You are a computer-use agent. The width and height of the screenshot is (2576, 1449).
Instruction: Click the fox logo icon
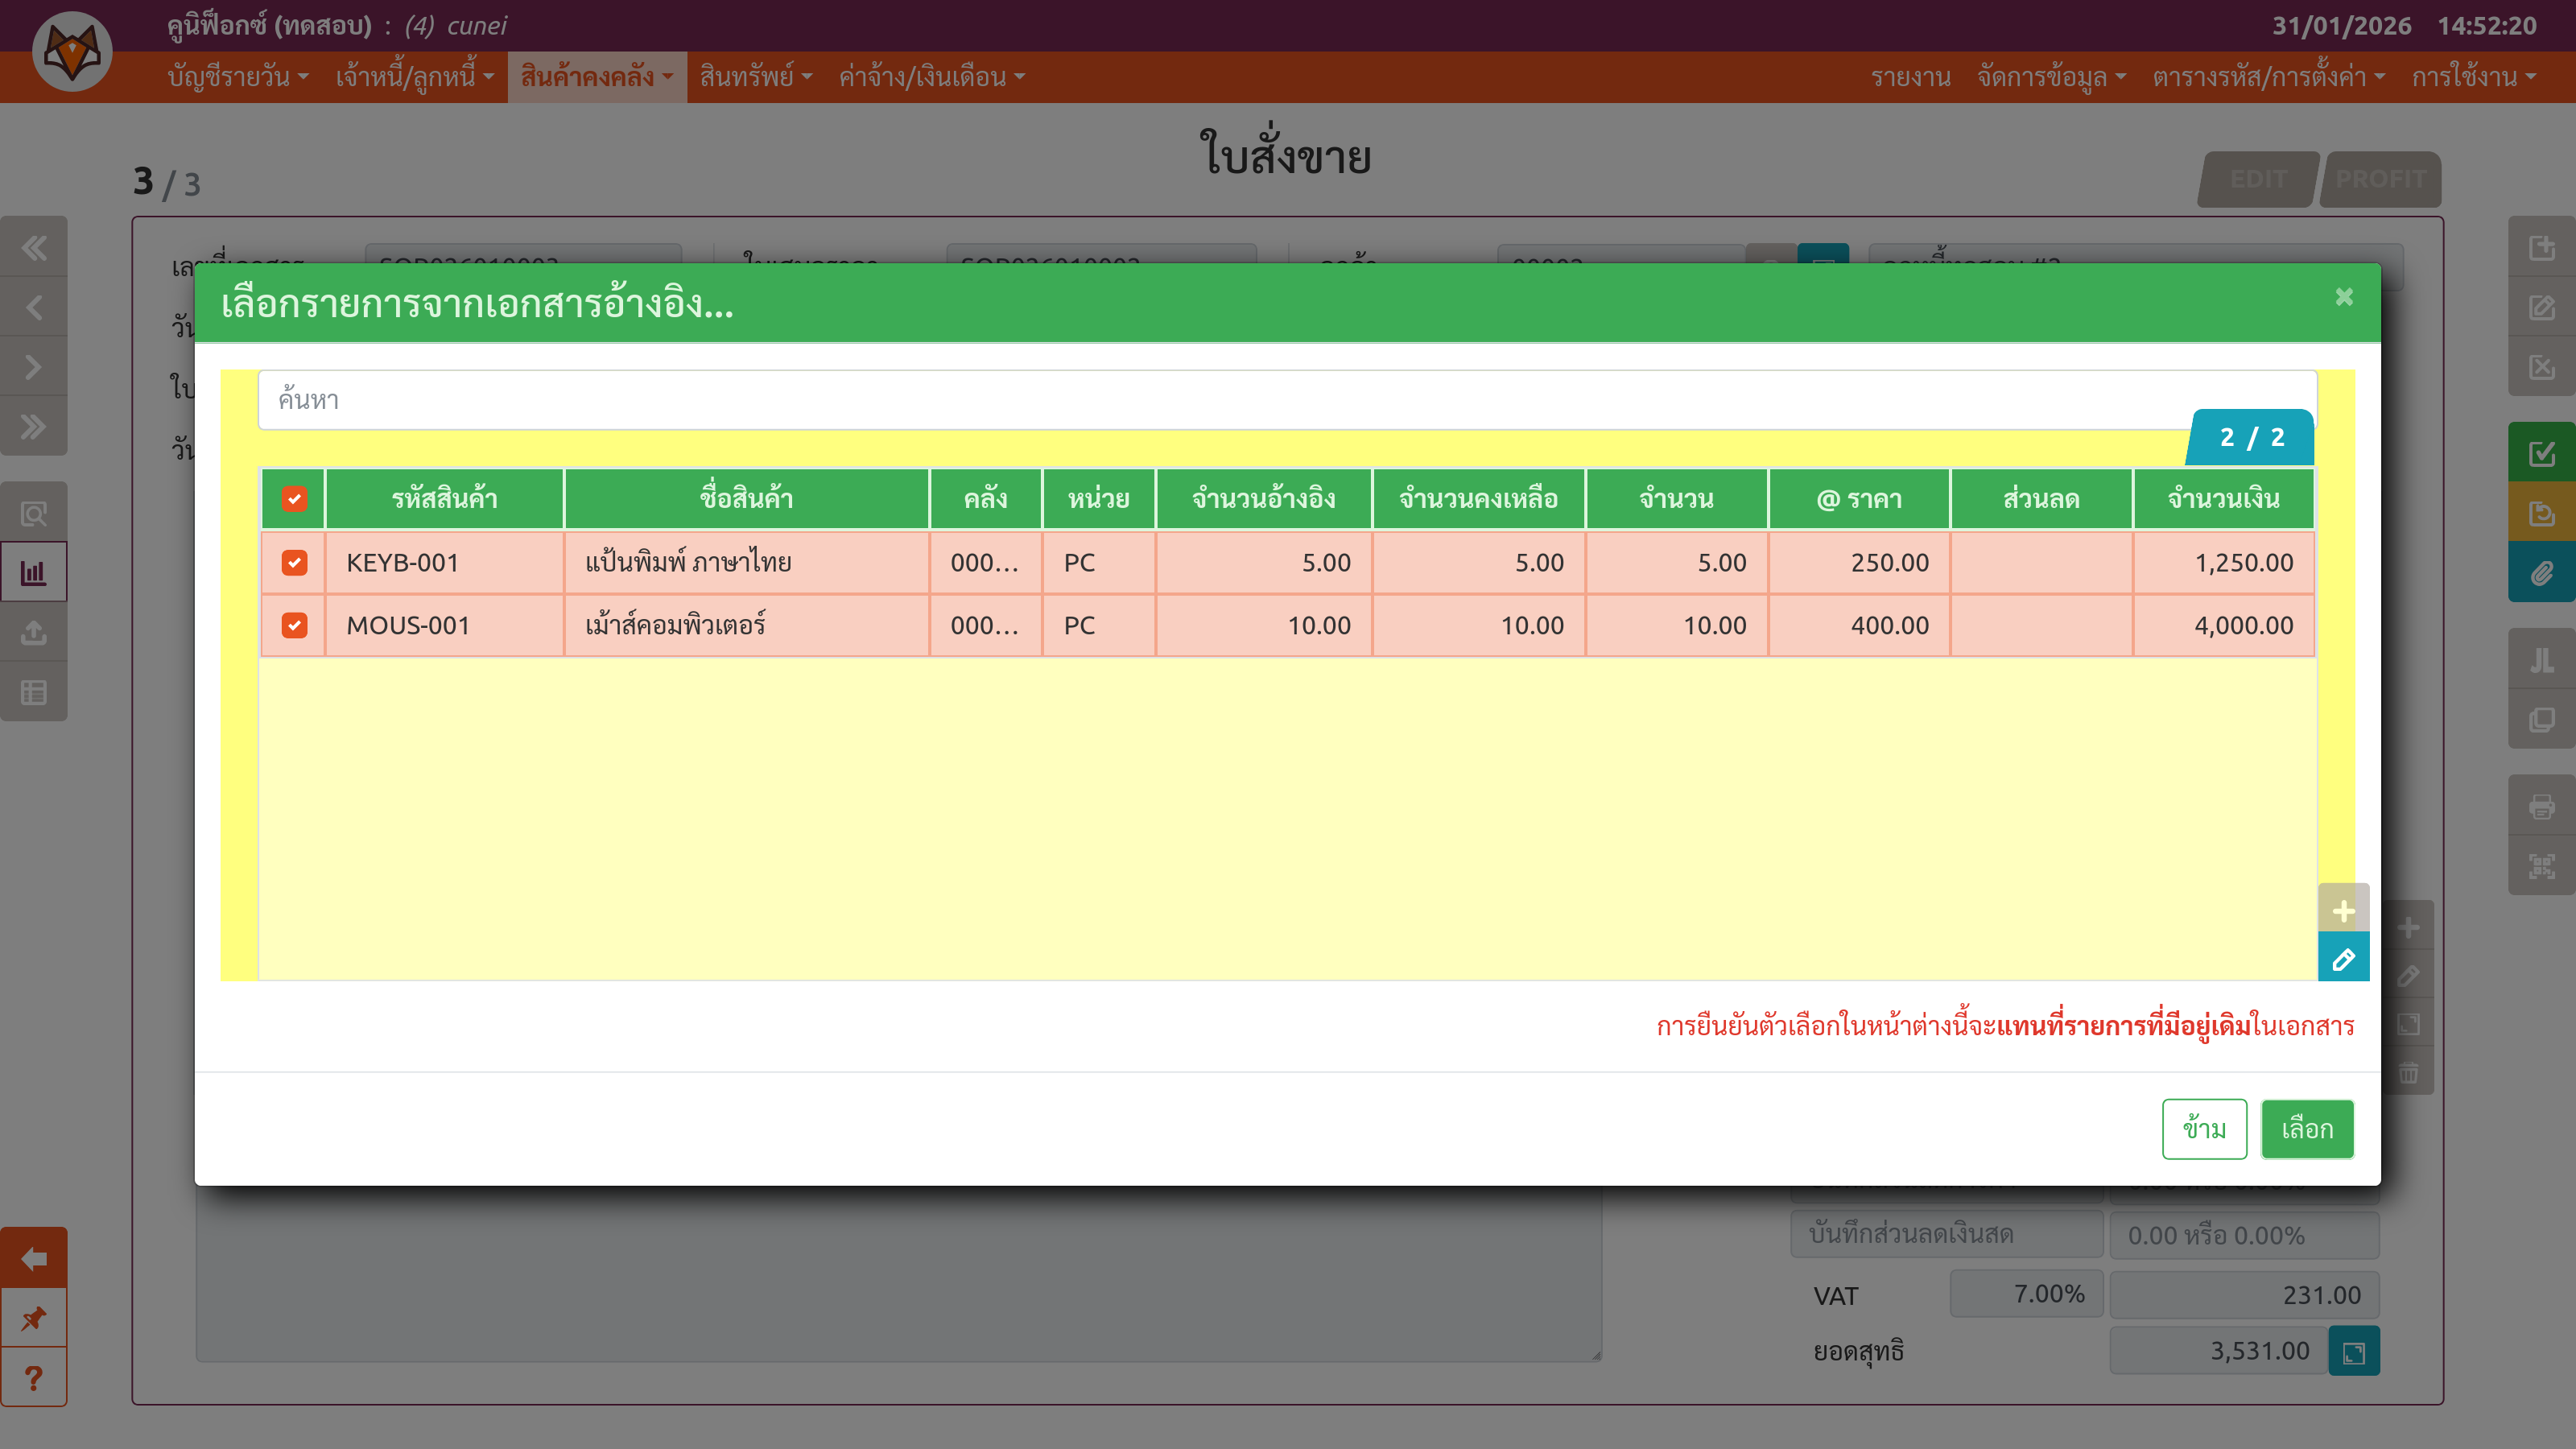[x=72, y=52]
